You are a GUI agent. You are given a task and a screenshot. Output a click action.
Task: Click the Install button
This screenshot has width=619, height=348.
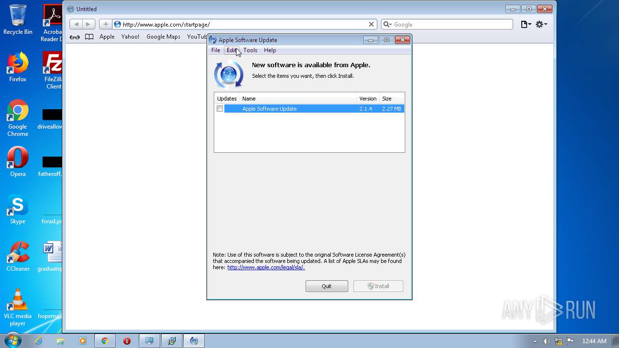coord(378,286)
